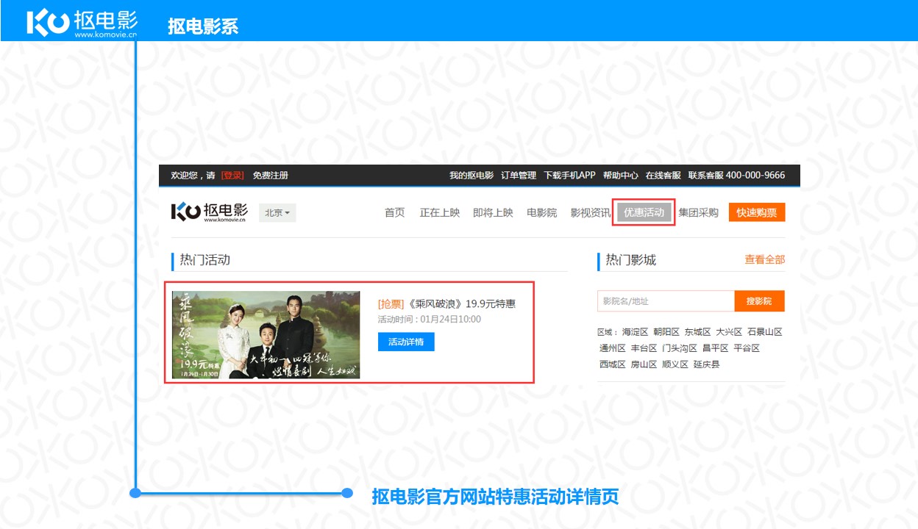Open the 集团采购 tab

click(698, 213)
